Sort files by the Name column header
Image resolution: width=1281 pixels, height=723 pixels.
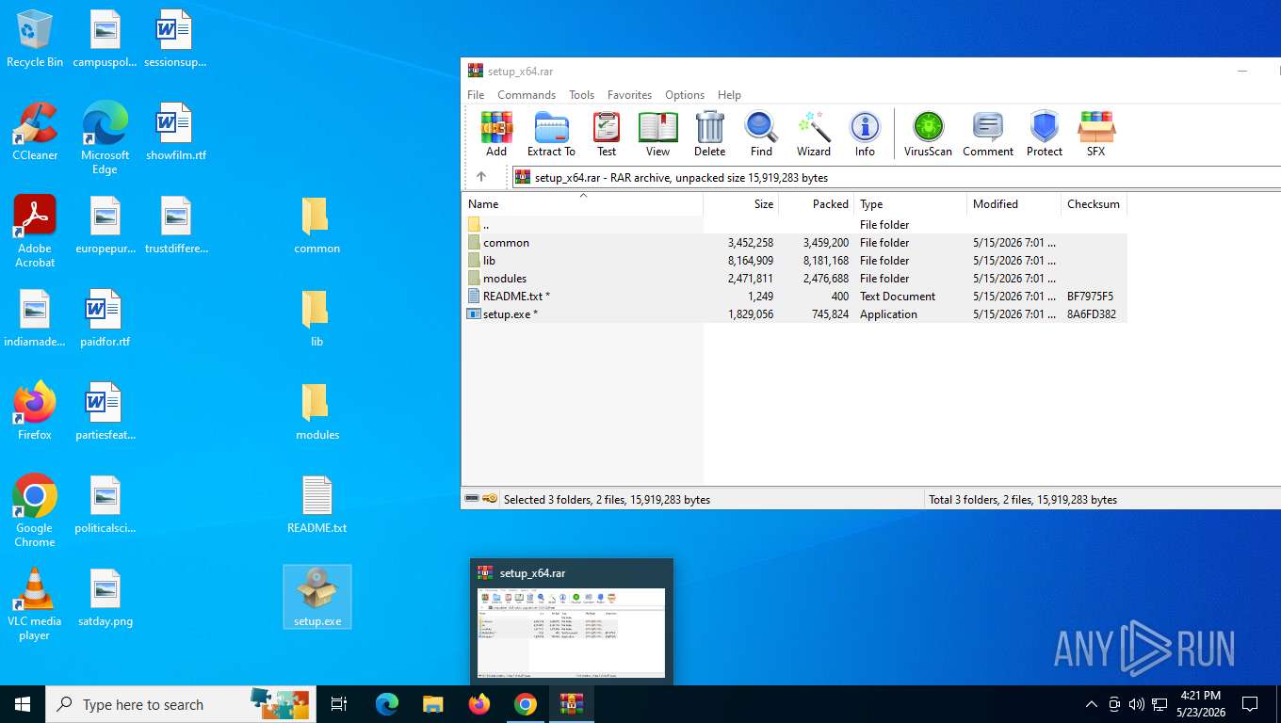582,204
